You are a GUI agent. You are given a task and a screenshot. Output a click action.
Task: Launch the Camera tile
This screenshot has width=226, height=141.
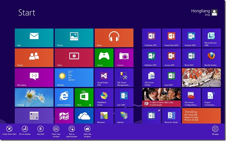(124, 58)
